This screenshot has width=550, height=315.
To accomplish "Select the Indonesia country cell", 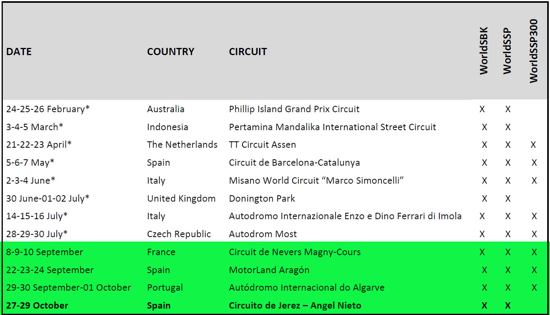I will coord(167,127).
